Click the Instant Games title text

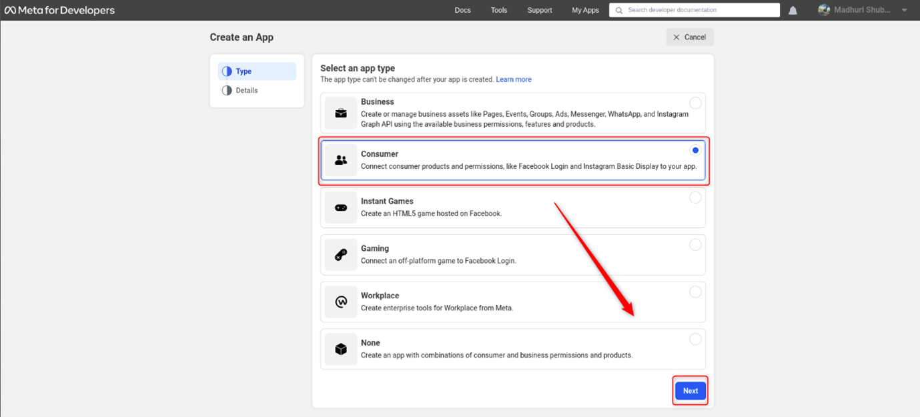(387, 201)
